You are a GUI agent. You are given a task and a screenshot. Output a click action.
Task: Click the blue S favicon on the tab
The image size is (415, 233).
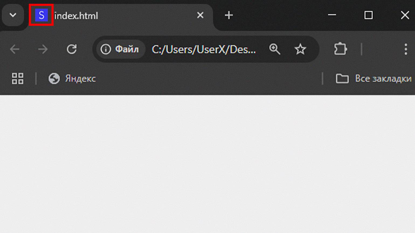pos(41,15)
